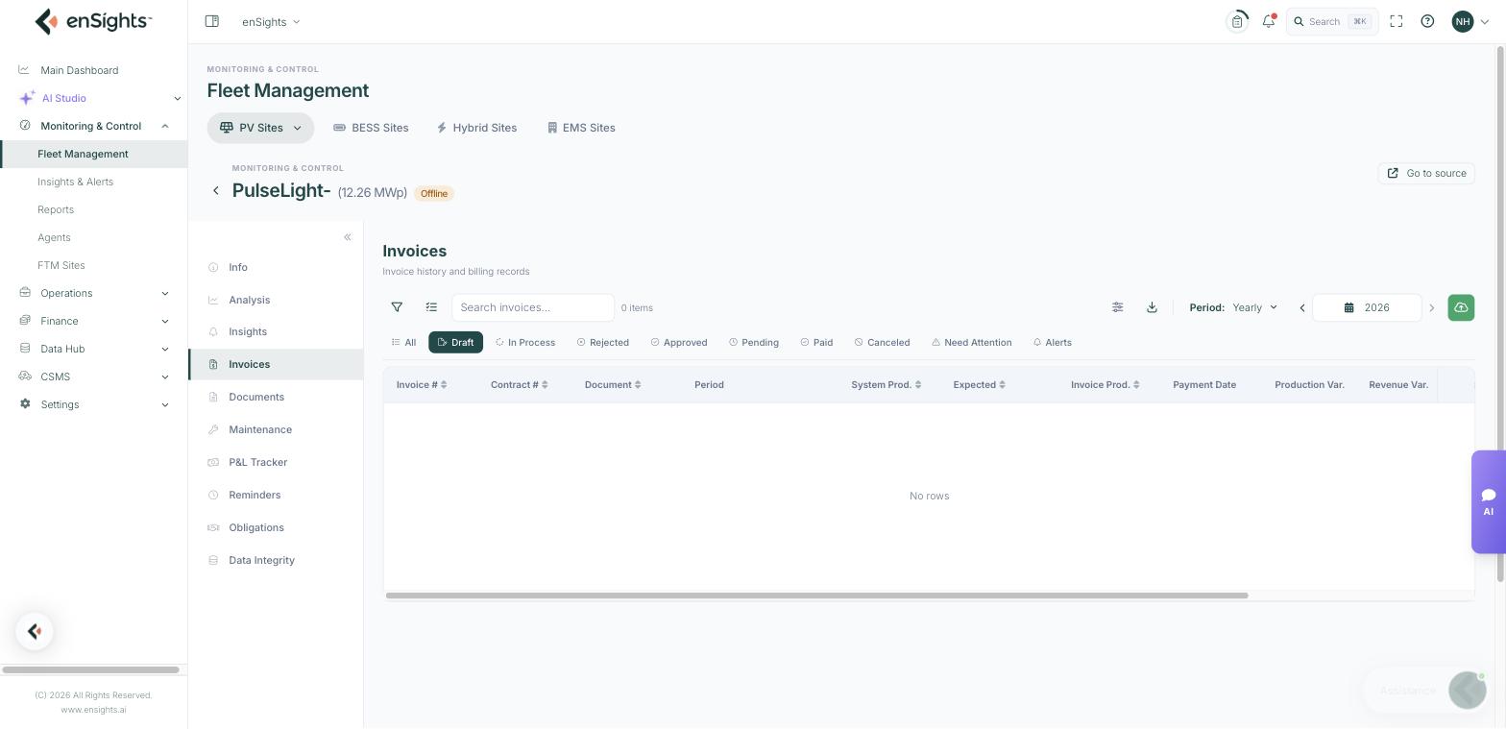Image resolution: width=1506 pixels, height=729 pixels.
Task: Collapse Monitoring & Control section
Action: [x=165, y=126]
